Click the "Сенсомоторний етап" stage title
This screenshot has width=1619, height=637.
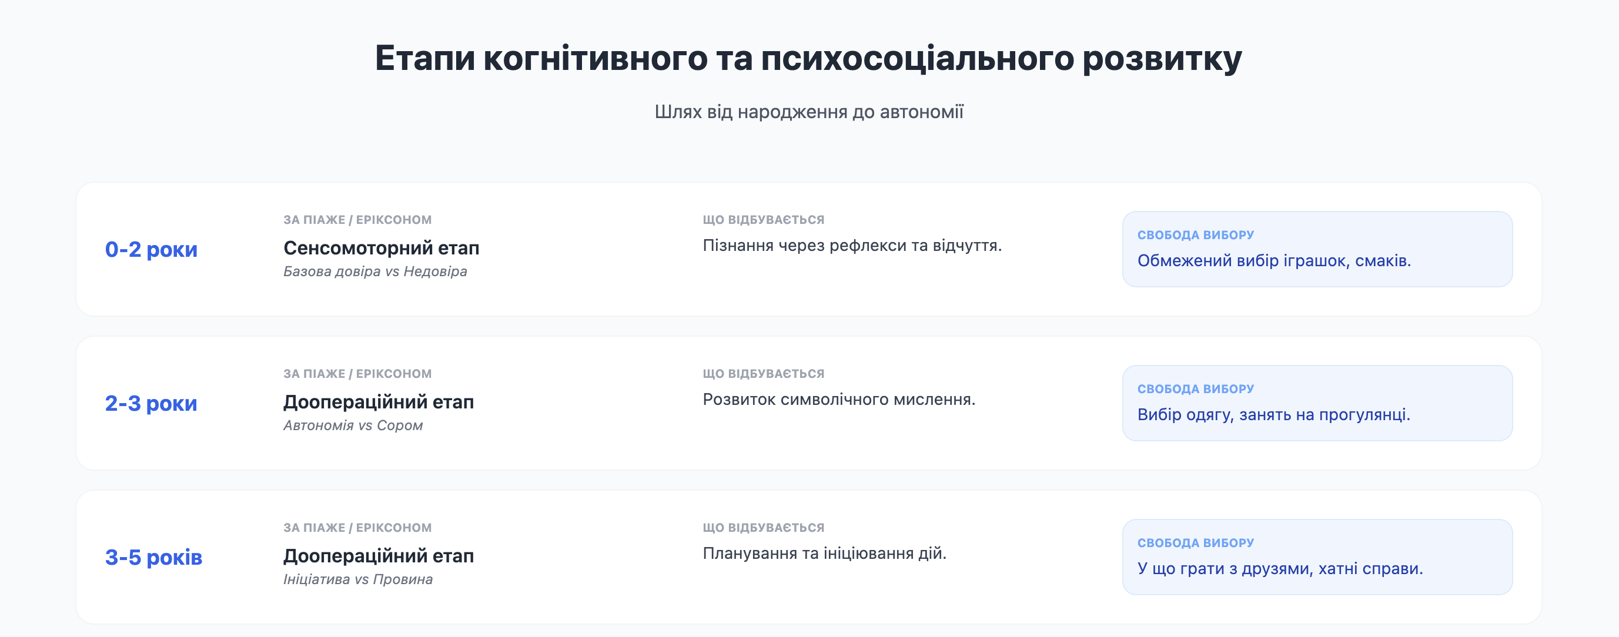381,247
